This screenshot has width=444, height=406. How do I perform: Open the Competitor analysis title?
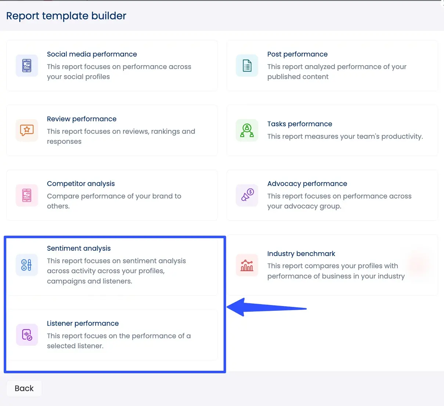tap(81, 184)
